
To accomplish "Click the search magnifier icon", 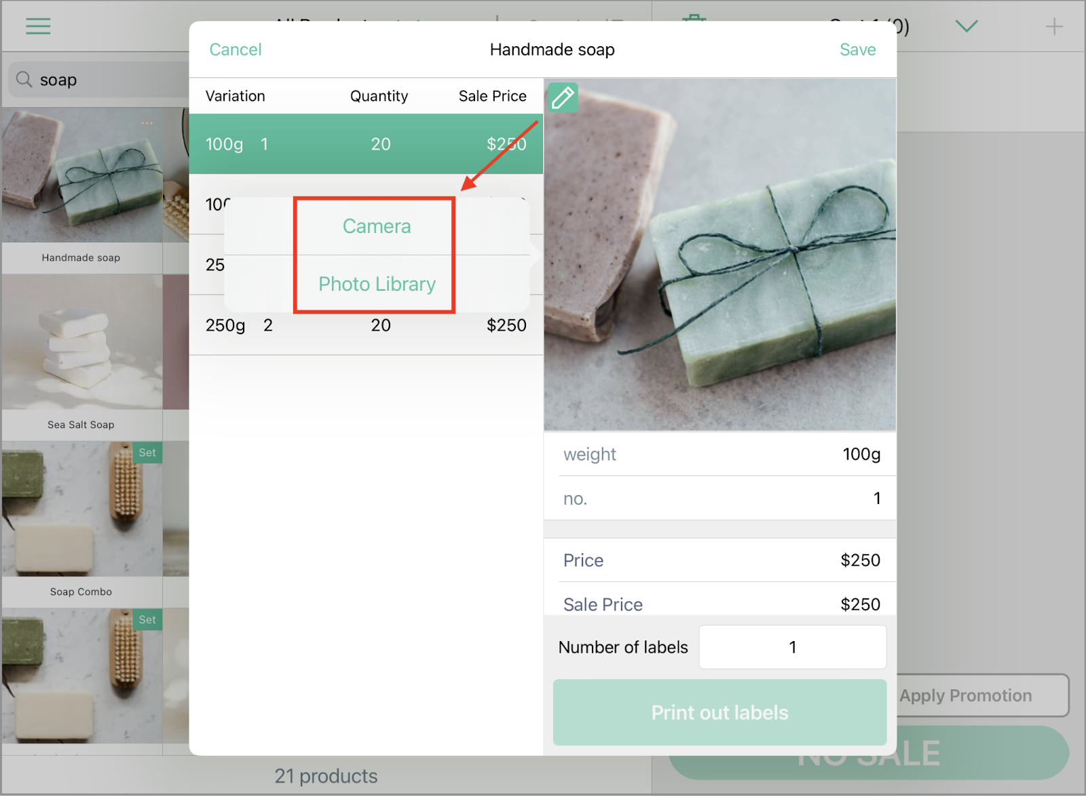I will point(24,79).
